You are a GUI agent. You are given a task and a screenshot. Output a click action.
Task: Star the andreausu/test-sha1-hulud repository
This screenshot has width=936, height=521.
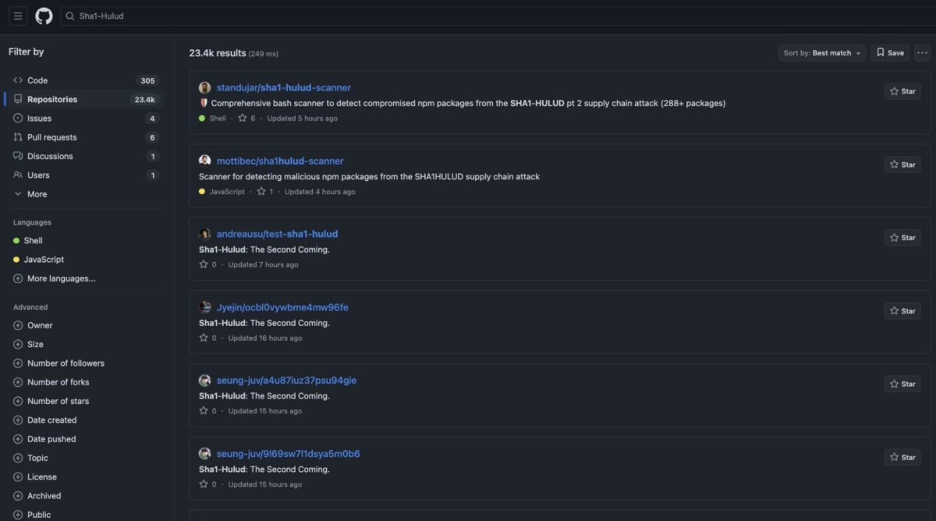[x=902, y=237]
